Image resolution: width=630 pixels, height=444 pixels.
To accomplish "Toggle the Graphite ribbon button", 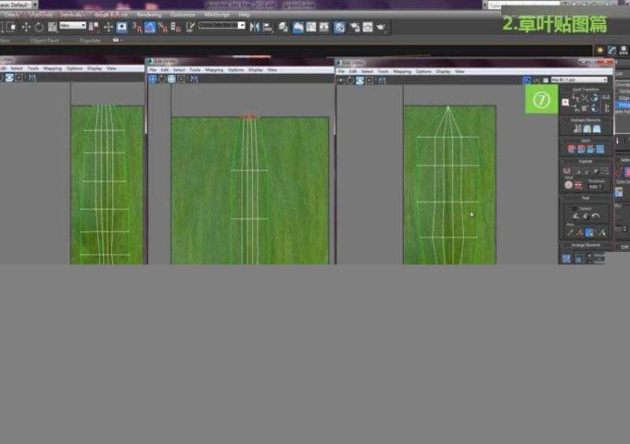I will point(298,27).
